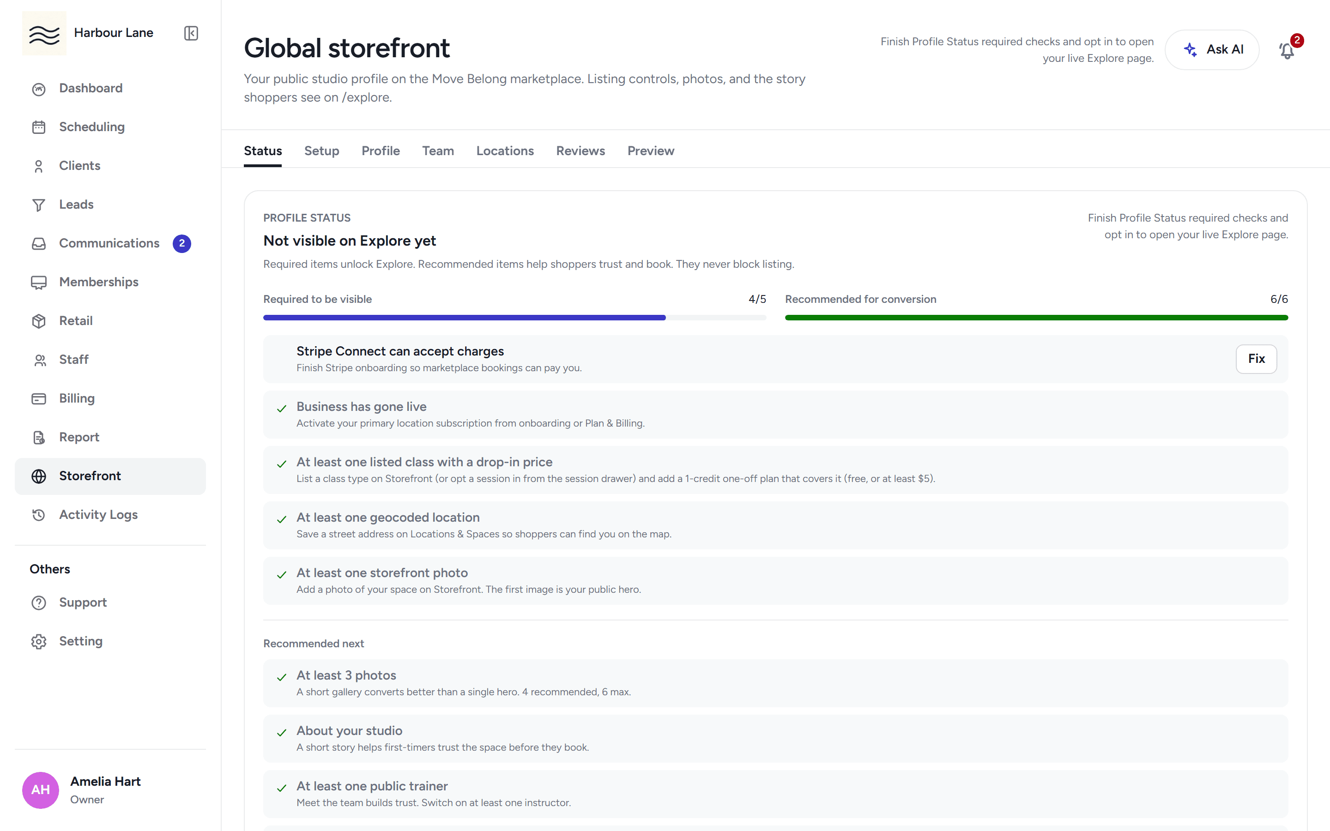Image resolution: width=1330 pixels, height=831 pixels.
Task: Click the At least 3 photos checkmark
Action: click(282, 678)
